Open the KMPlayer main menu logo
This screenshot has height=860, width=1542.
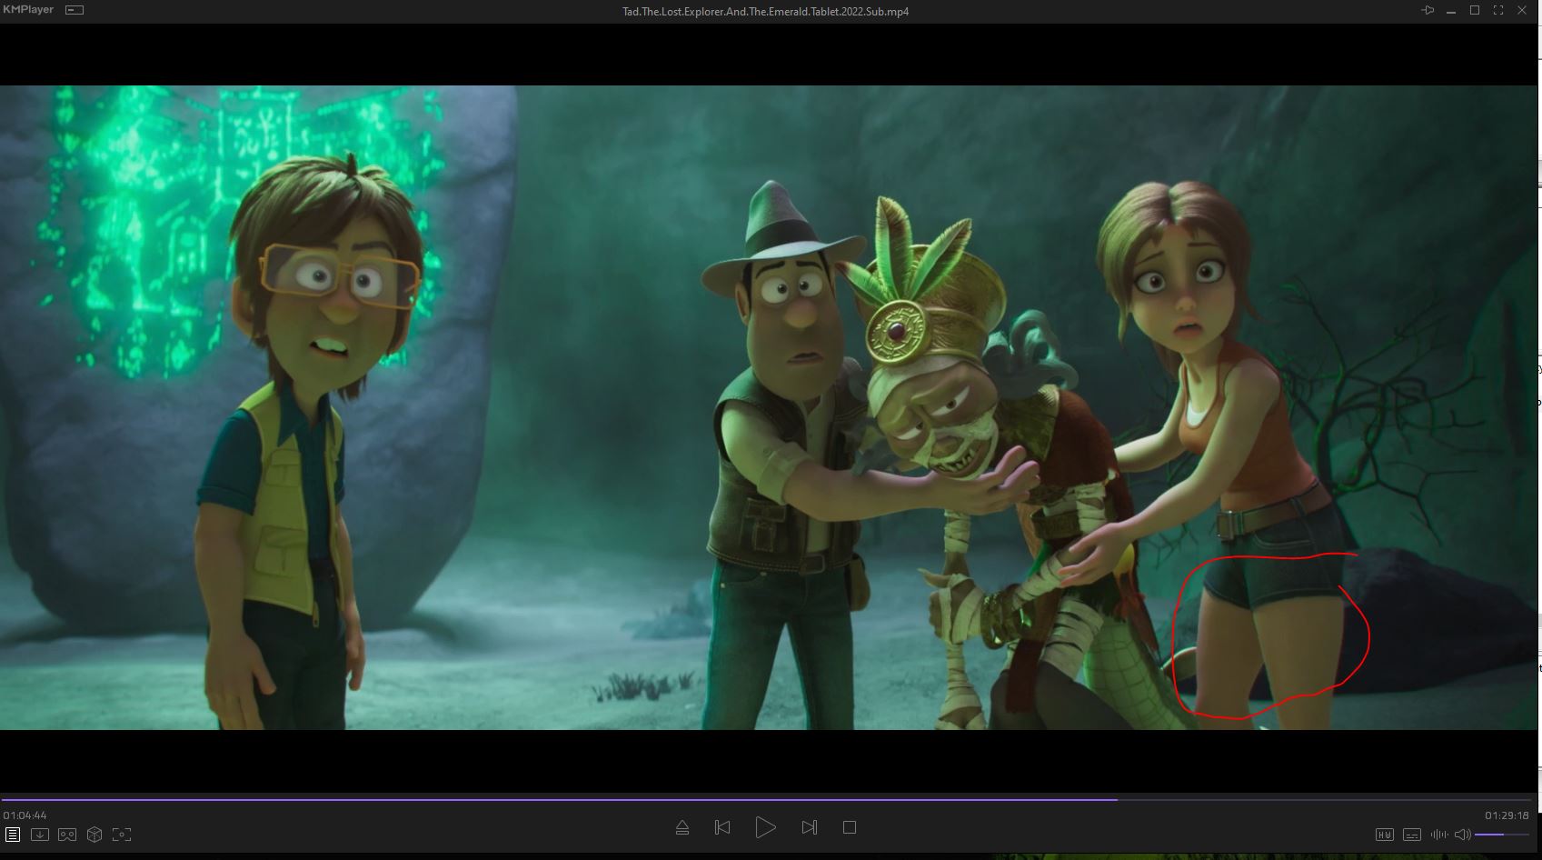(x=28, y=10)
